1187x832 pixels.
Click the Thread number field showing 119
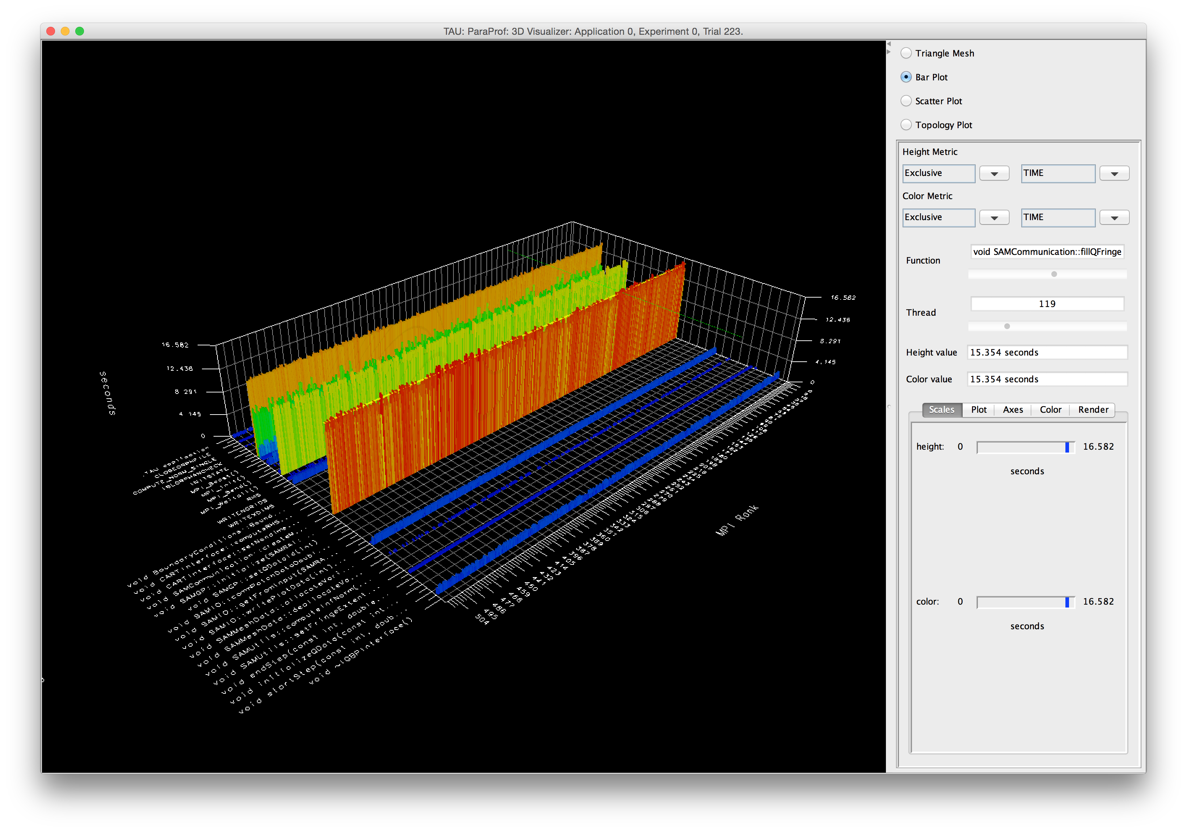pos(1047,303)
